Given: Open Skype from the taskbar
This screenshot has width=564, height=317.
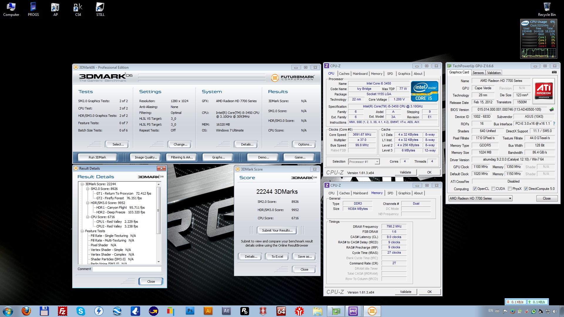Looking at the screenshot, I should click(80, 311).
